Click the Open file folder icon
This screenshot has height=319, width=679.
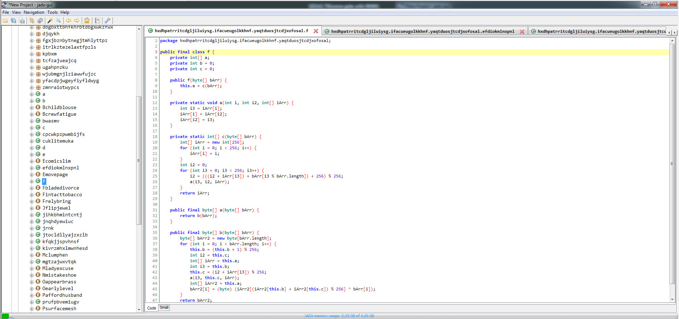pyautogui.click(x=5, y=20)
